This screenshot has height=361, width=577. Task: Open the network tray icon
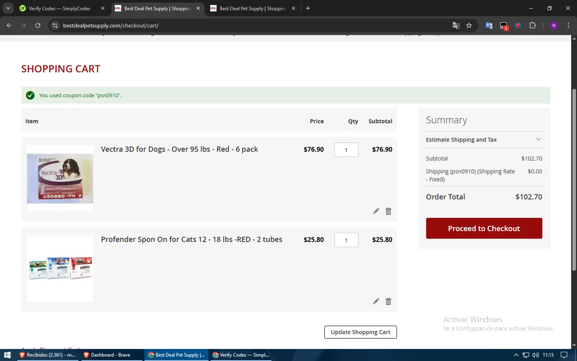pos(526,355)
